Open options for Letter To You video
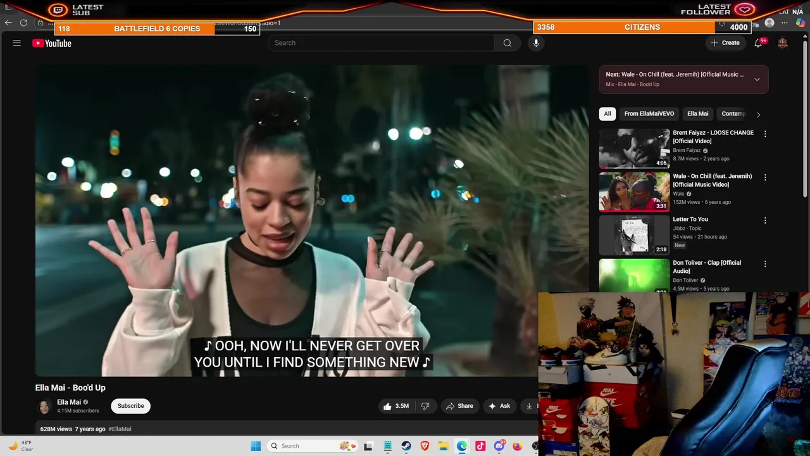The image size is (810, 456). pyautogui.click(x=765, y=220)
